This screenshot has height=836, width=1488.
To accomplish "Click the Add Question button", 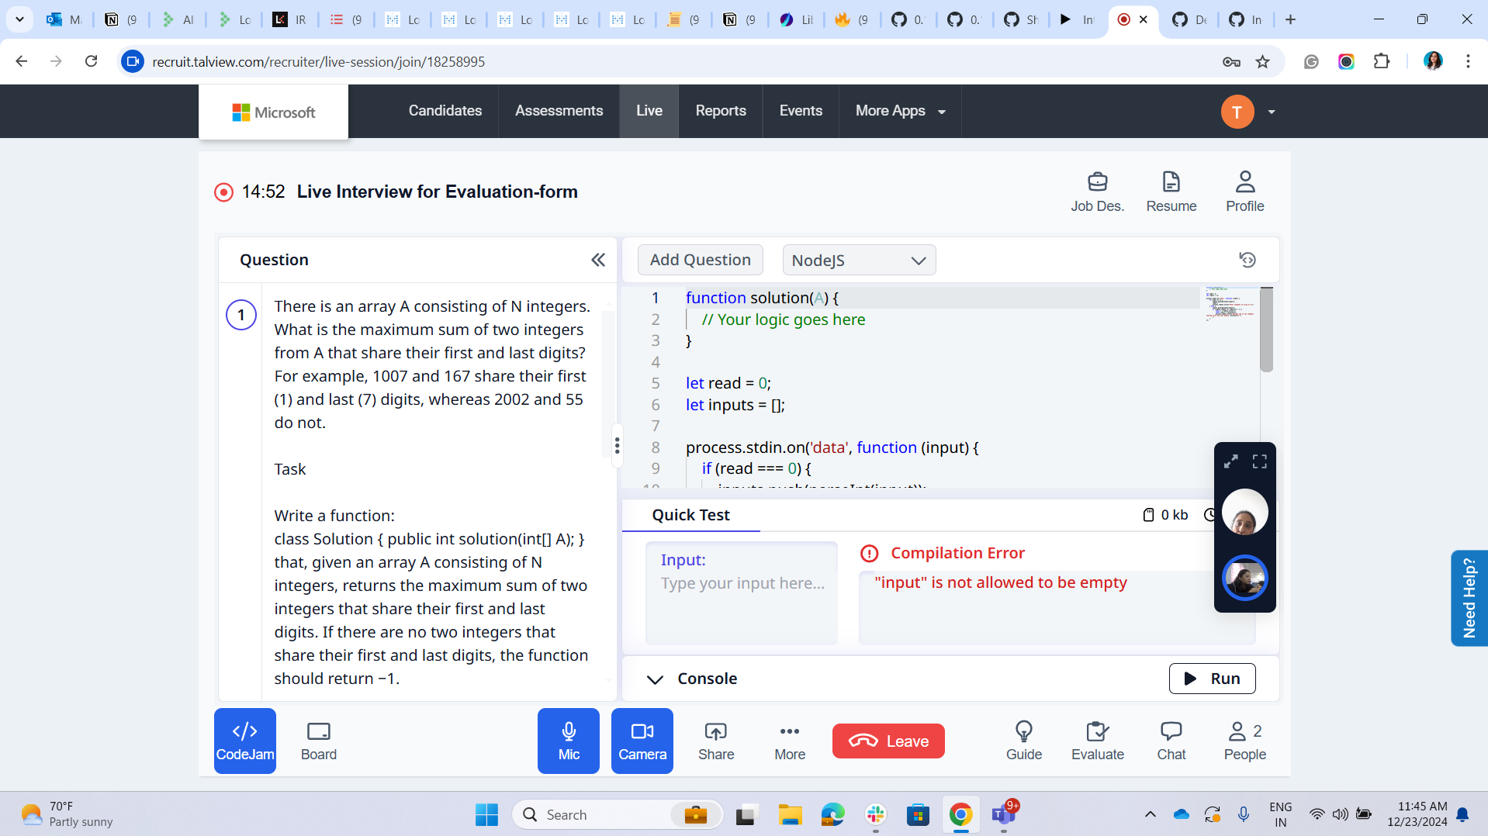I will (x=700, y=260).
